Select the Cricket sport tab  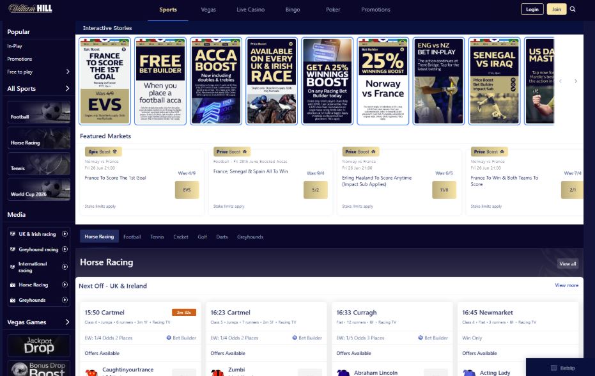tap(181, 237)
